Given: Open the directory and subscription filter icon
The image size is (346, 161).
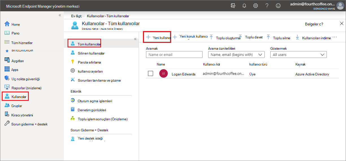Looking at the screenshot, I should [233, 6].
